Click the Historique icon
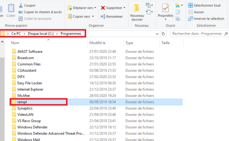 click(x=178, y=19)
